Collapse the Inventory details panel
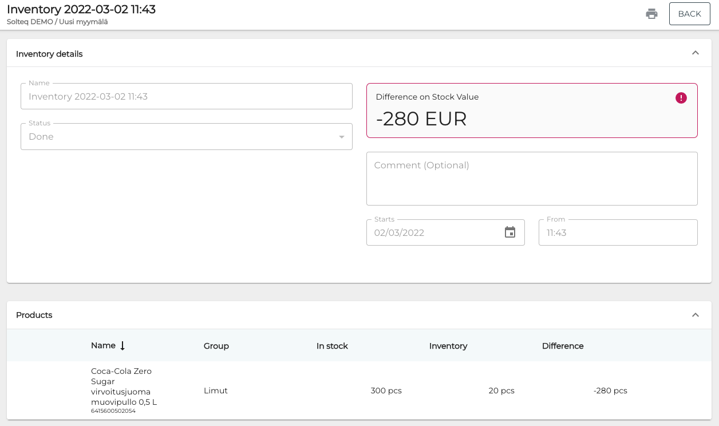The width and height of the screenshot is (719, 426). pos(695,53)
